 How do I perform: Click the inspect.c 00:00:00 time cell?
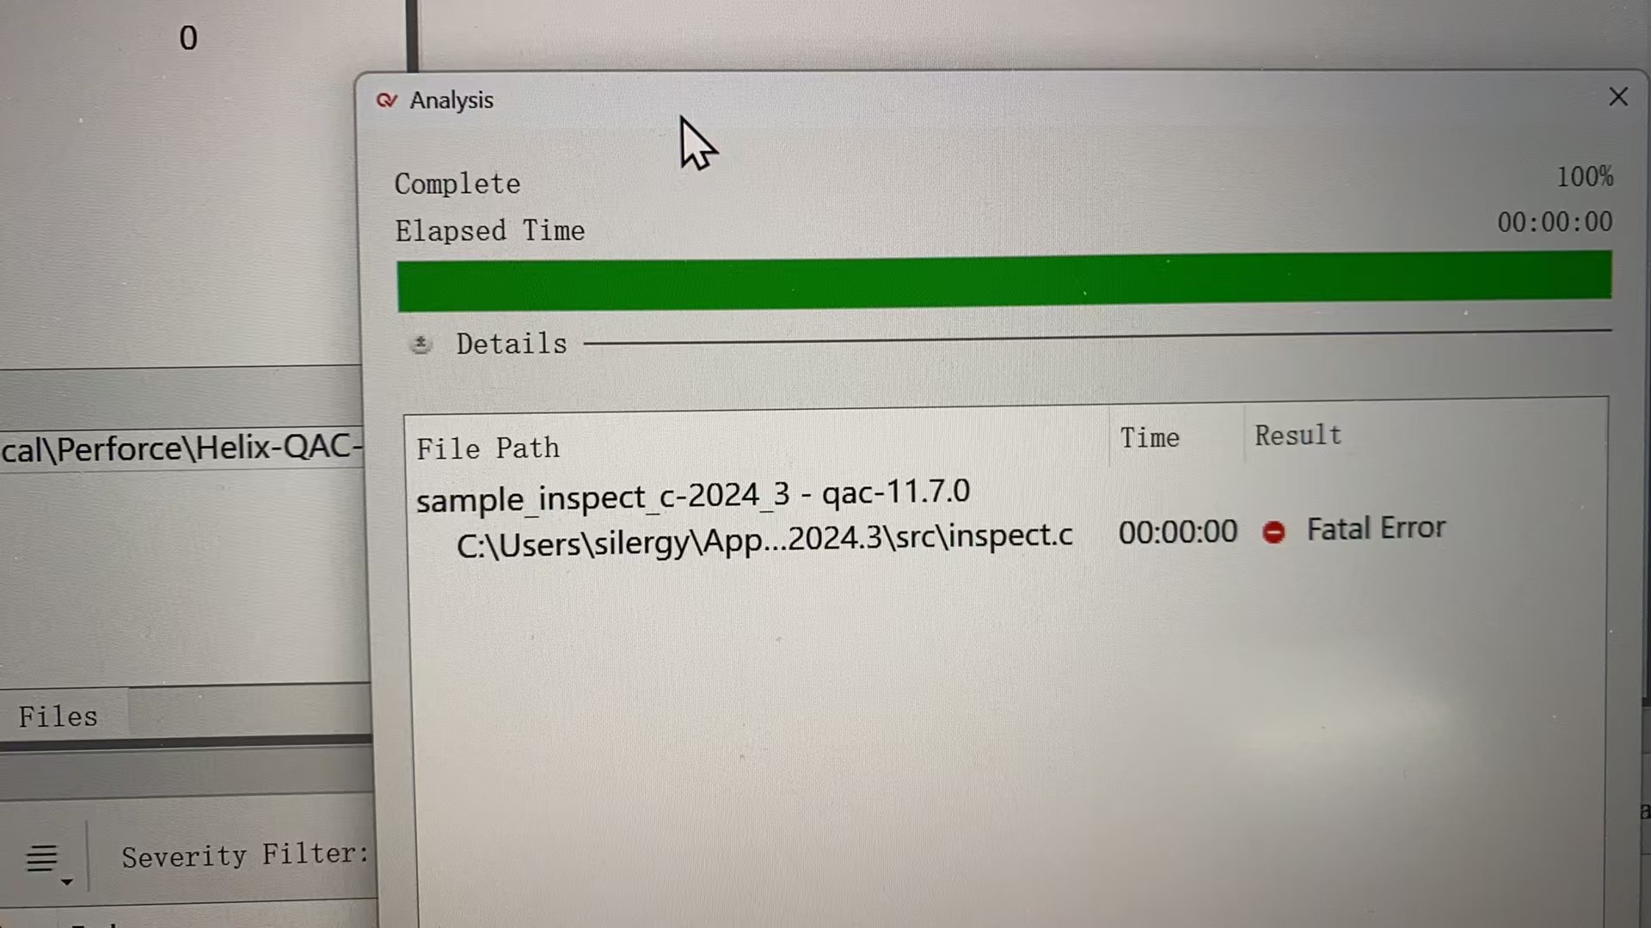[x=1177, y=533]
